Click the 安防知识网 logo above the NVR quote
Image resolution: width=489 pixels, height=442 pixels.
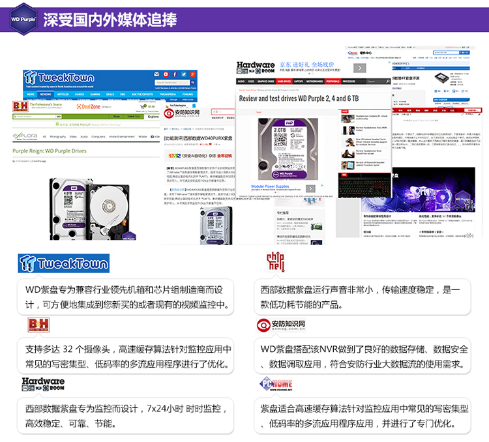(x=280, y=325)
